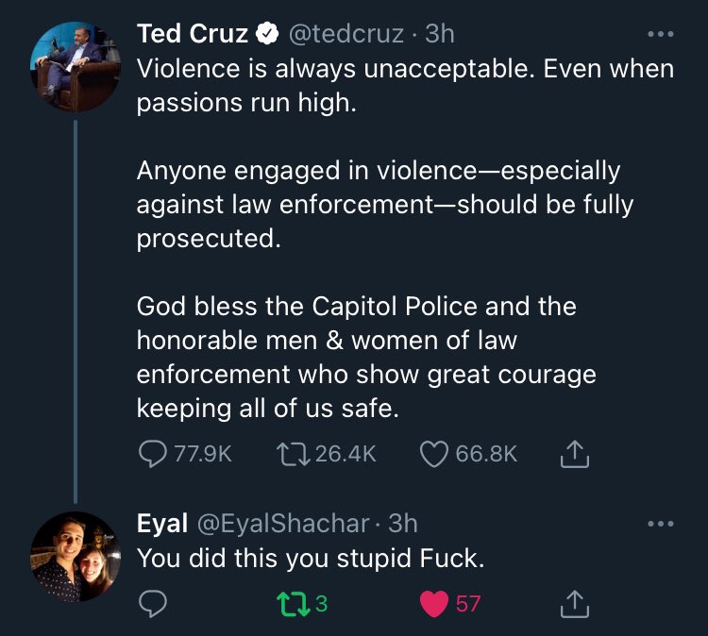
Task: Retweet Ted Cruz's tweet
Action: tap(326, 454)
